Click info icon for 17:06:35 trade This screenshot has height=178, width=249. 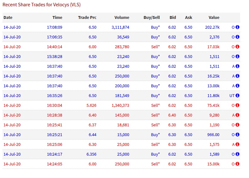tap(238, 37)
